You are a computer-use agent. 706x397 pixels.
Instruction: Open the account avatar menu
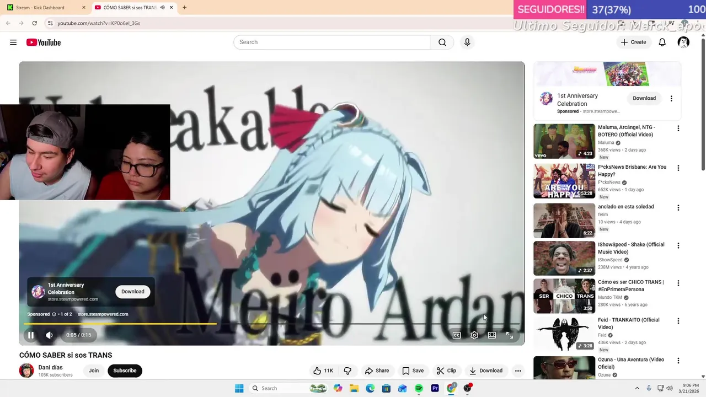point(683,42)
